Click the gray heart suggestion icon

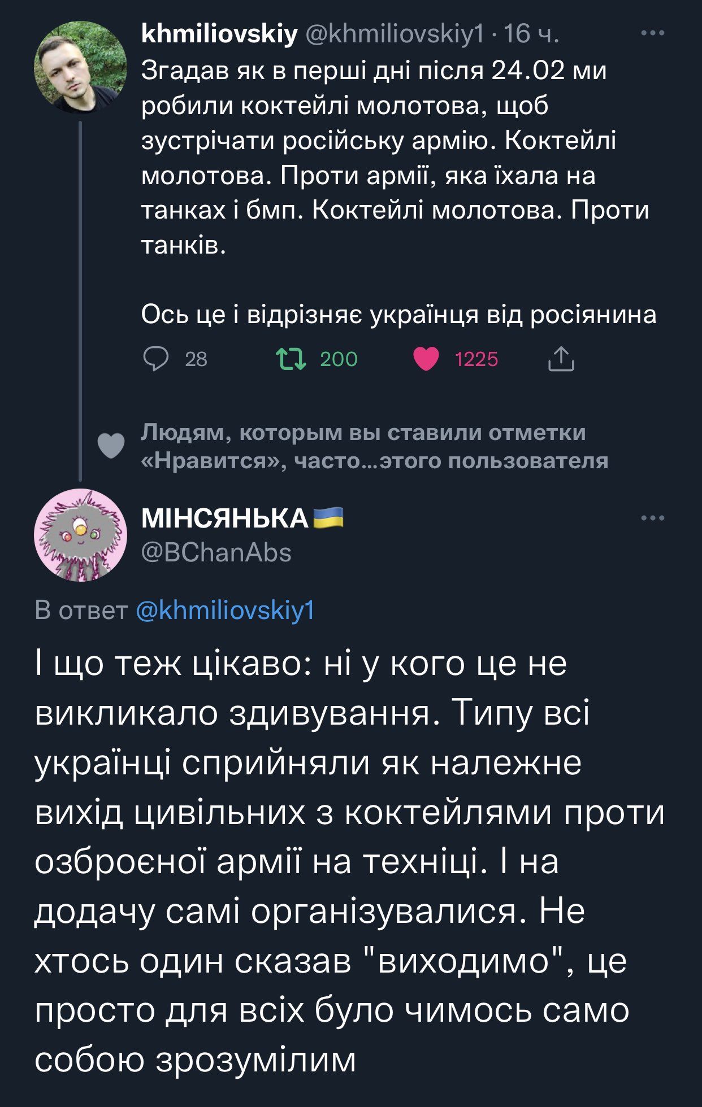[x=111, y=446]
